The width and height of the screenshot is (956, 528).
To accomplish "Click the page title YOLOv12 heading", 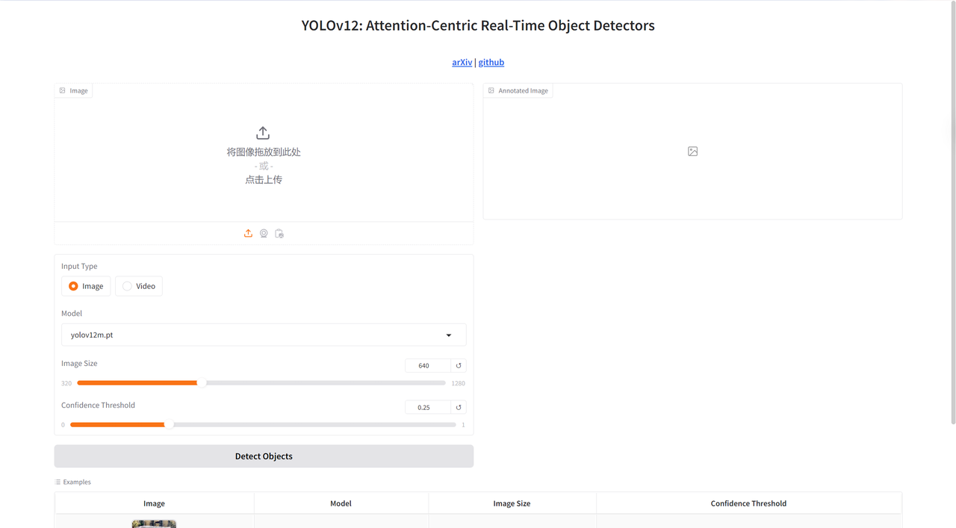I will tap(478, 25).
